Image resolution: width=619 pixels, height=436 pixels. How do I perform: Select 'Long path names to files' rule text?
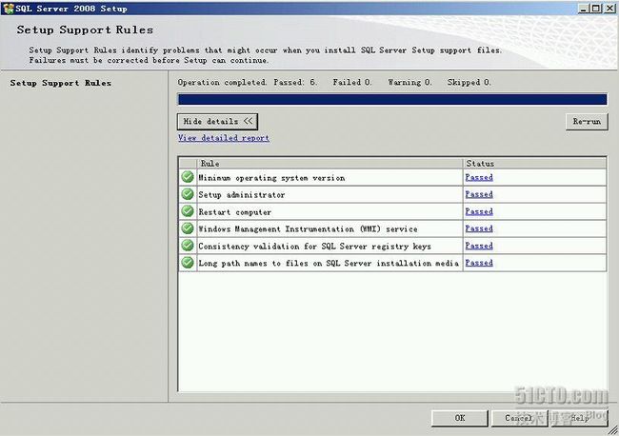(329, 263)
